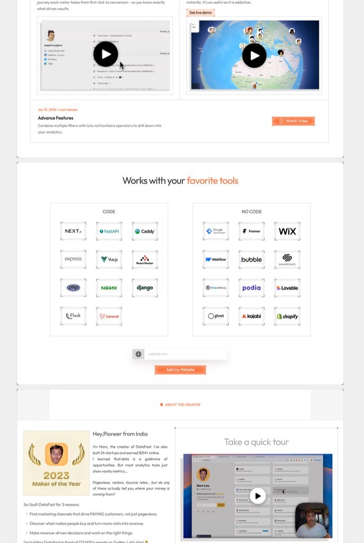This screenshot has width=364, height=543.
Task: Open the Django integration tile
Action: (x=145, y=288)
